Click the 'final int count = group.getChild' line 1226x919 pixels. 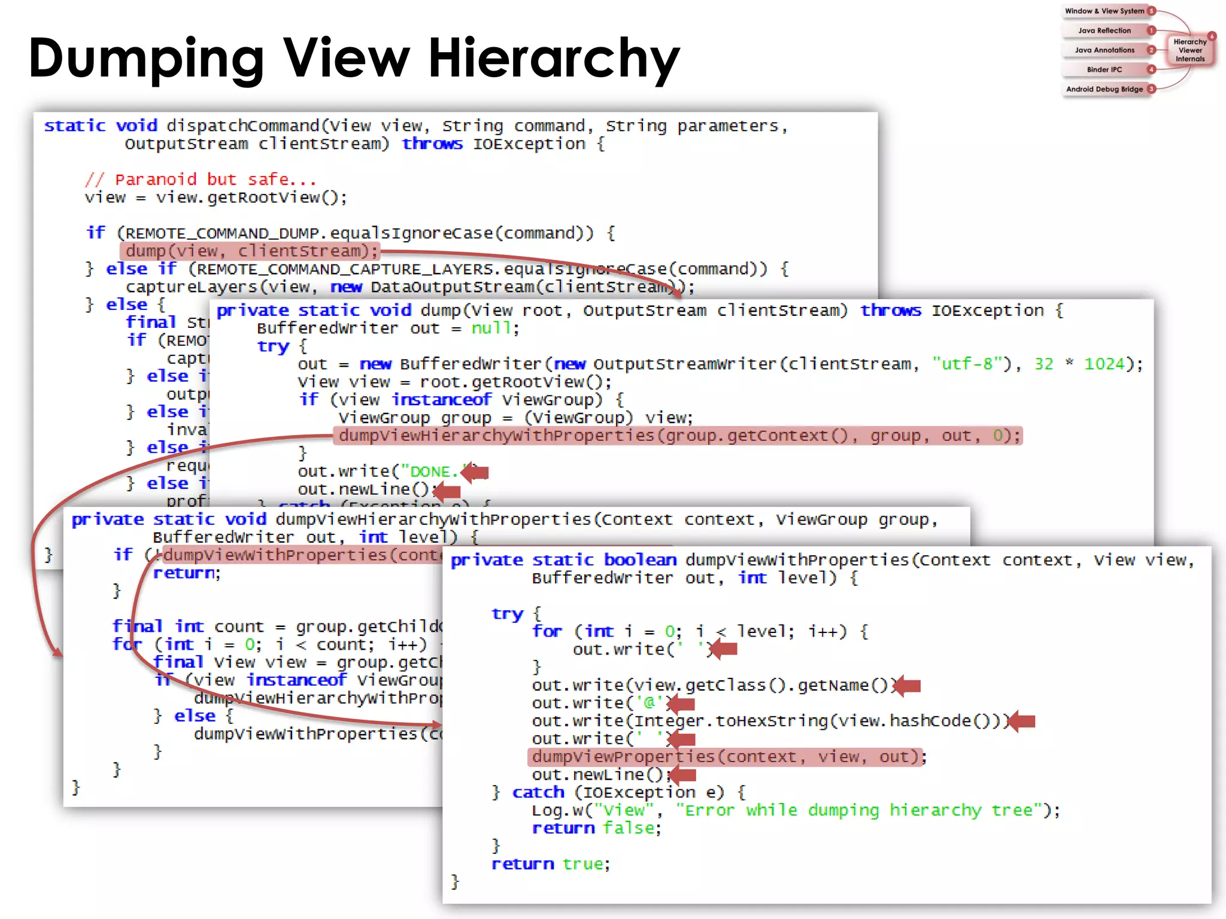point(278,626)
